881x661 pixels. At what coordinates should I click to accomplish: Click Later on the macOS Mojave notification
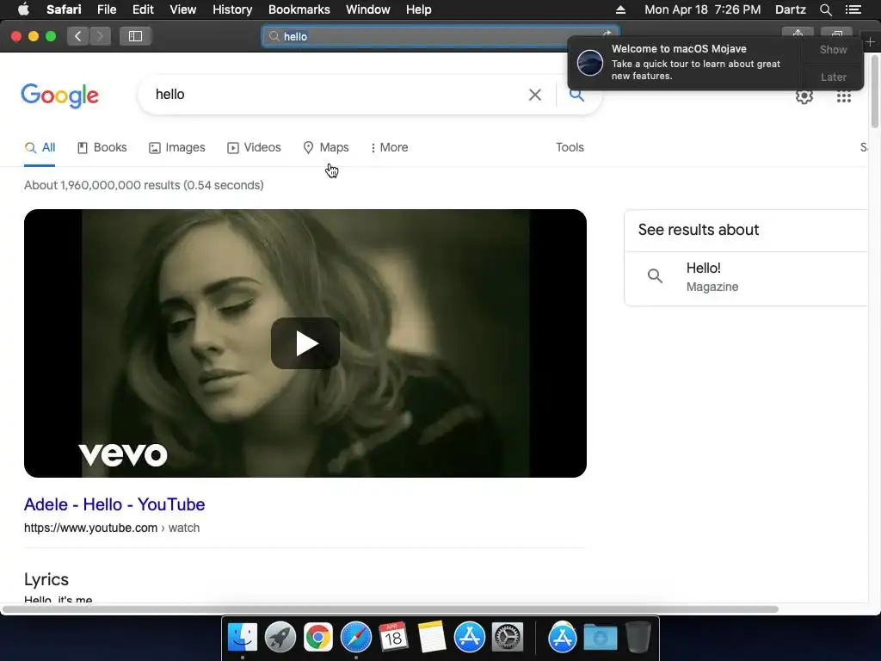coord(833,77)
